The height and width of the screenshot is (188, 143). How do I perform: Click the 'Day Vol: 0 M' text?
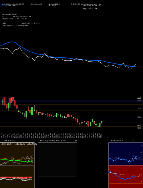click(90, 8)
